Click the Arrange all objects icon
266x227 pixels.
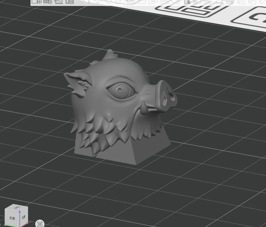tap(70, 2)
